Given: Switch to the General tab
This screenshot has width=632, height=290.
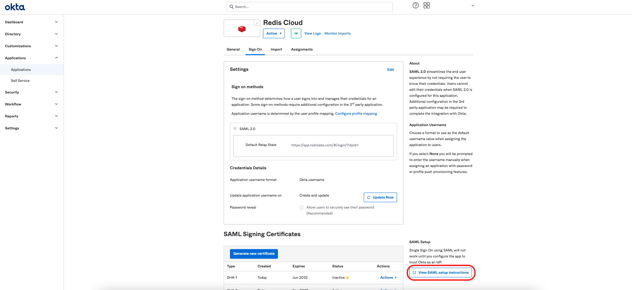Looking at the screenshot, I should pyautogui.click(x=233, y=49).
